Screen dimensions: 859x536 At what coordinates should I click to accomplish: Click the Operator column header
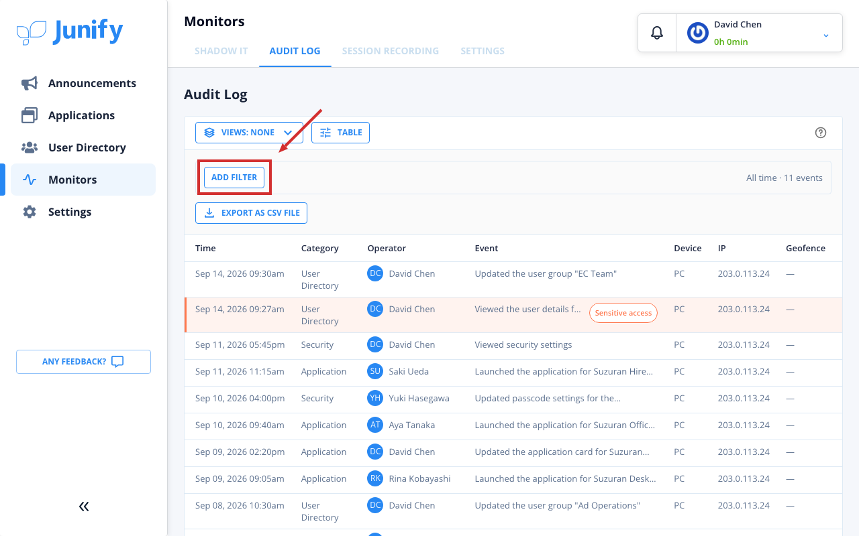coord(387,249)
